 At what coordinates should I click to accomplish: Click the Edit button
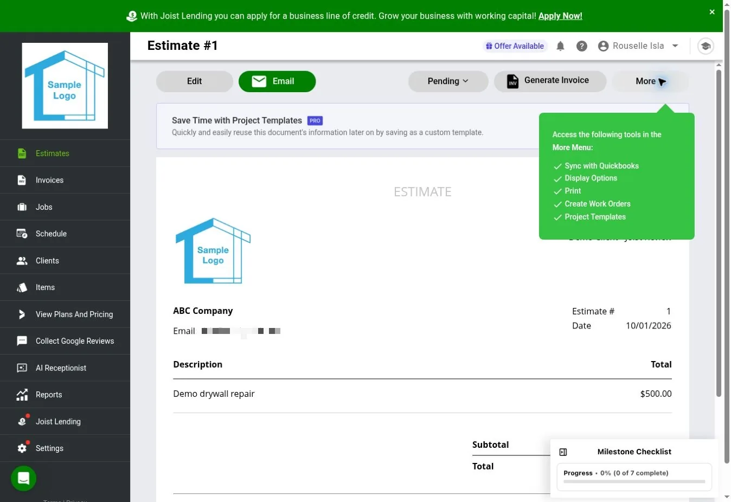click(x=195, y=81)
